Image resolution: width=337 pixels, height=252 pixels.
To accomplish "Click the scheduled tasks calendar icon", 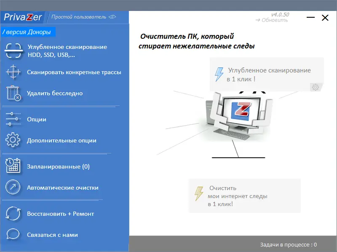I will pyautogui.click(x=13, y=166).
